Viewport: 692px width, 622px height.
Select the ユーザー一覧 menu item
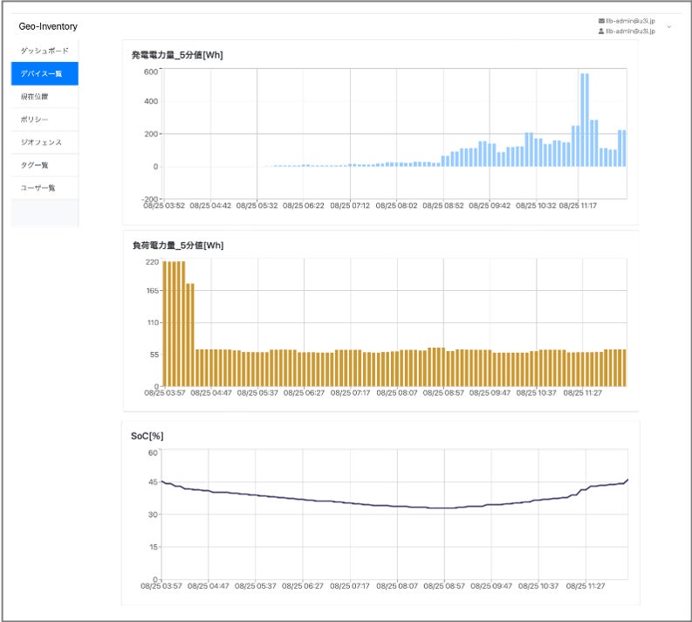(x=45, y=187)
